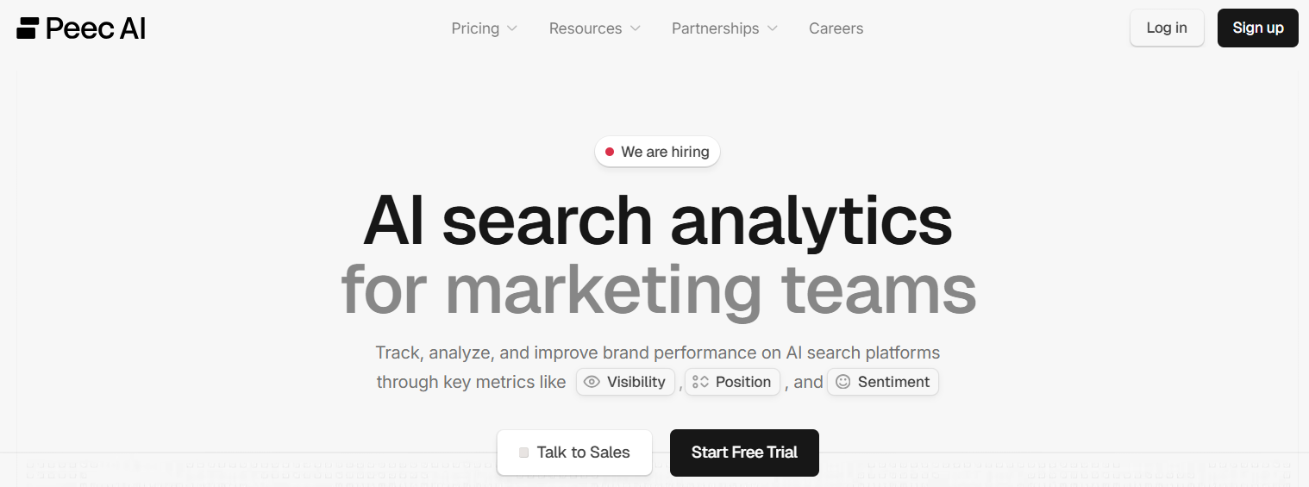The image size is (1309, 487).
Task: Open the Partnerships menu label
Action: click(x=715, y=28)
